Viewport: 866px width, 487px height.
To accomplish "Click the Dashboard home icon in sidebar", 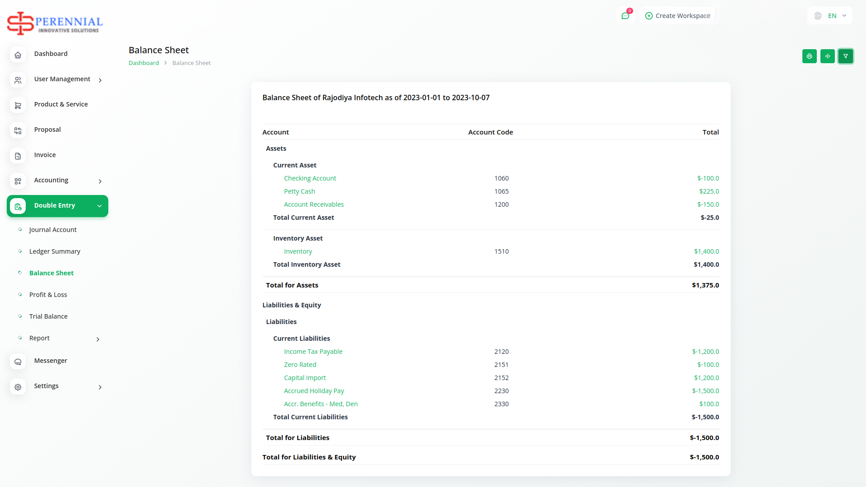I will pyautogui.click(x=18, y=55).
